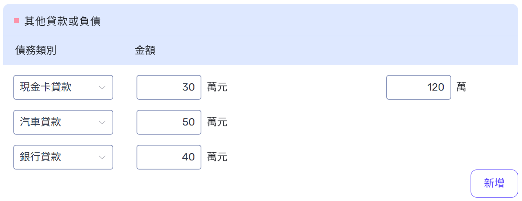Click the 債務類別 column header
The height and width of the screenshot is (201, 522).
pyautogui.click(x=35, y=50)
